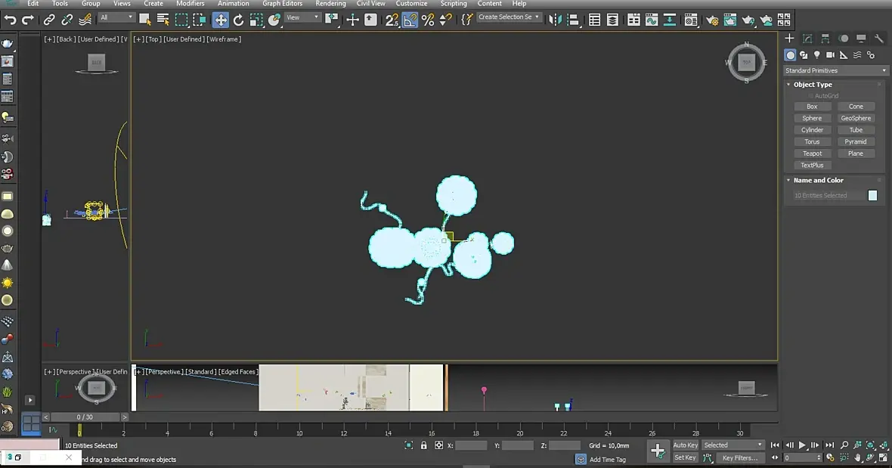892x468 pixels.
Task: Open the Rendering menu
Action: [x=330, y=4]
